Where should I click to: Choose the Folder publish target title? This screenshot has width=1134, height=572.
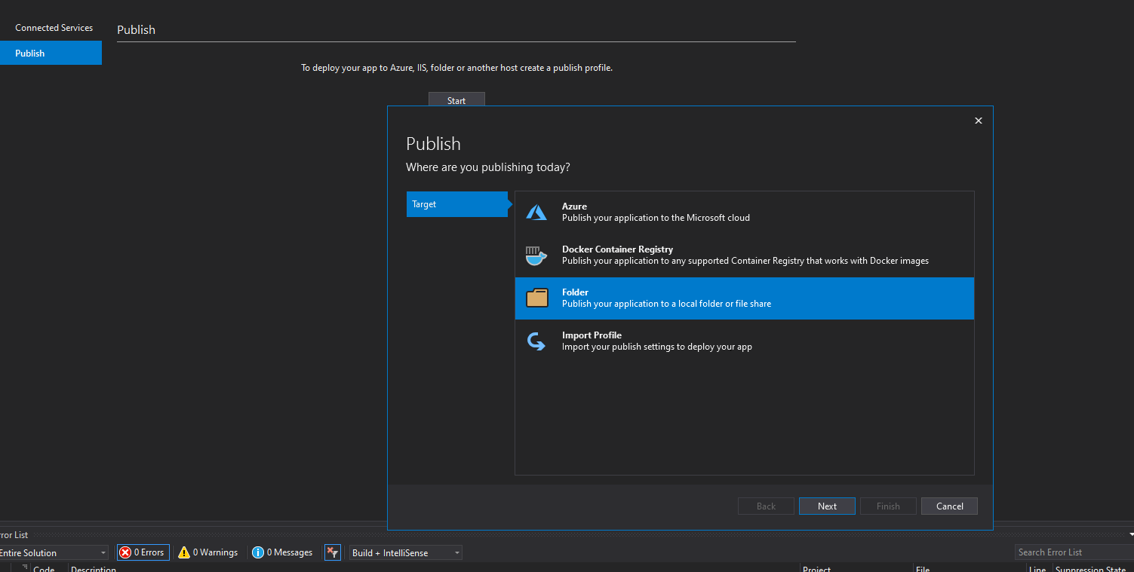575,292
